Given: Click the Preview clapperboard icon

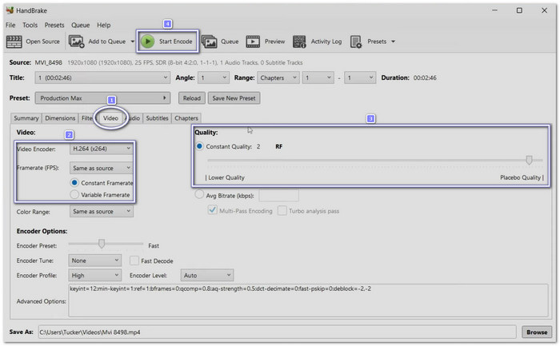Looking at the screenshot, I should point(253,42).
